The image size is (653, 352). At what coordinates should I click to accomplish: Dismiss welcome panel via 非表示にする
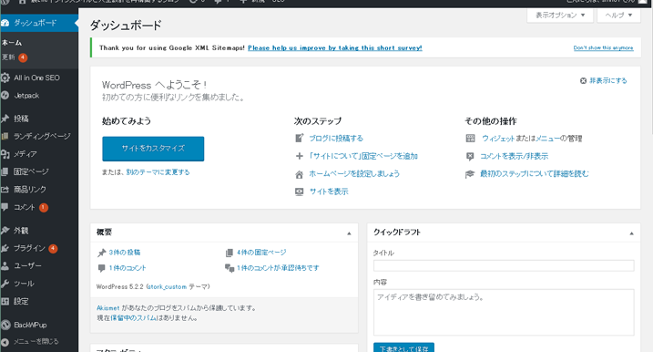tap(604, 80)
